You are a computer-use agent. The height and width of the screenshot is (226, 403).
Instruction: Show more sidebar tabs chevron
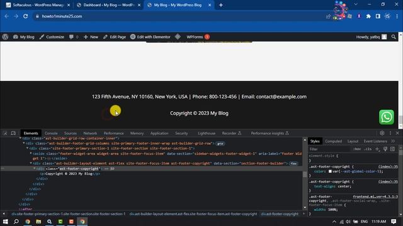(393, 141)
